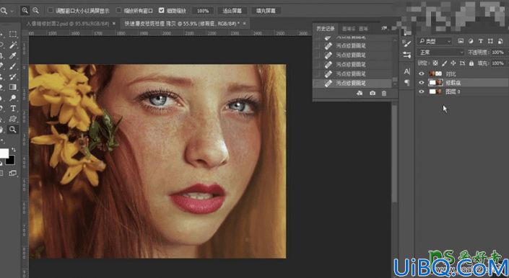The width and height of the screenshot is (509, 278).
Task: Open the 历史记录 history panel tab
Action: [326, 29]
